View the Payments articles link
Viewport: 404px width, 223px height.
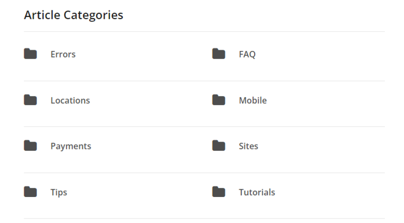(71, 146)
